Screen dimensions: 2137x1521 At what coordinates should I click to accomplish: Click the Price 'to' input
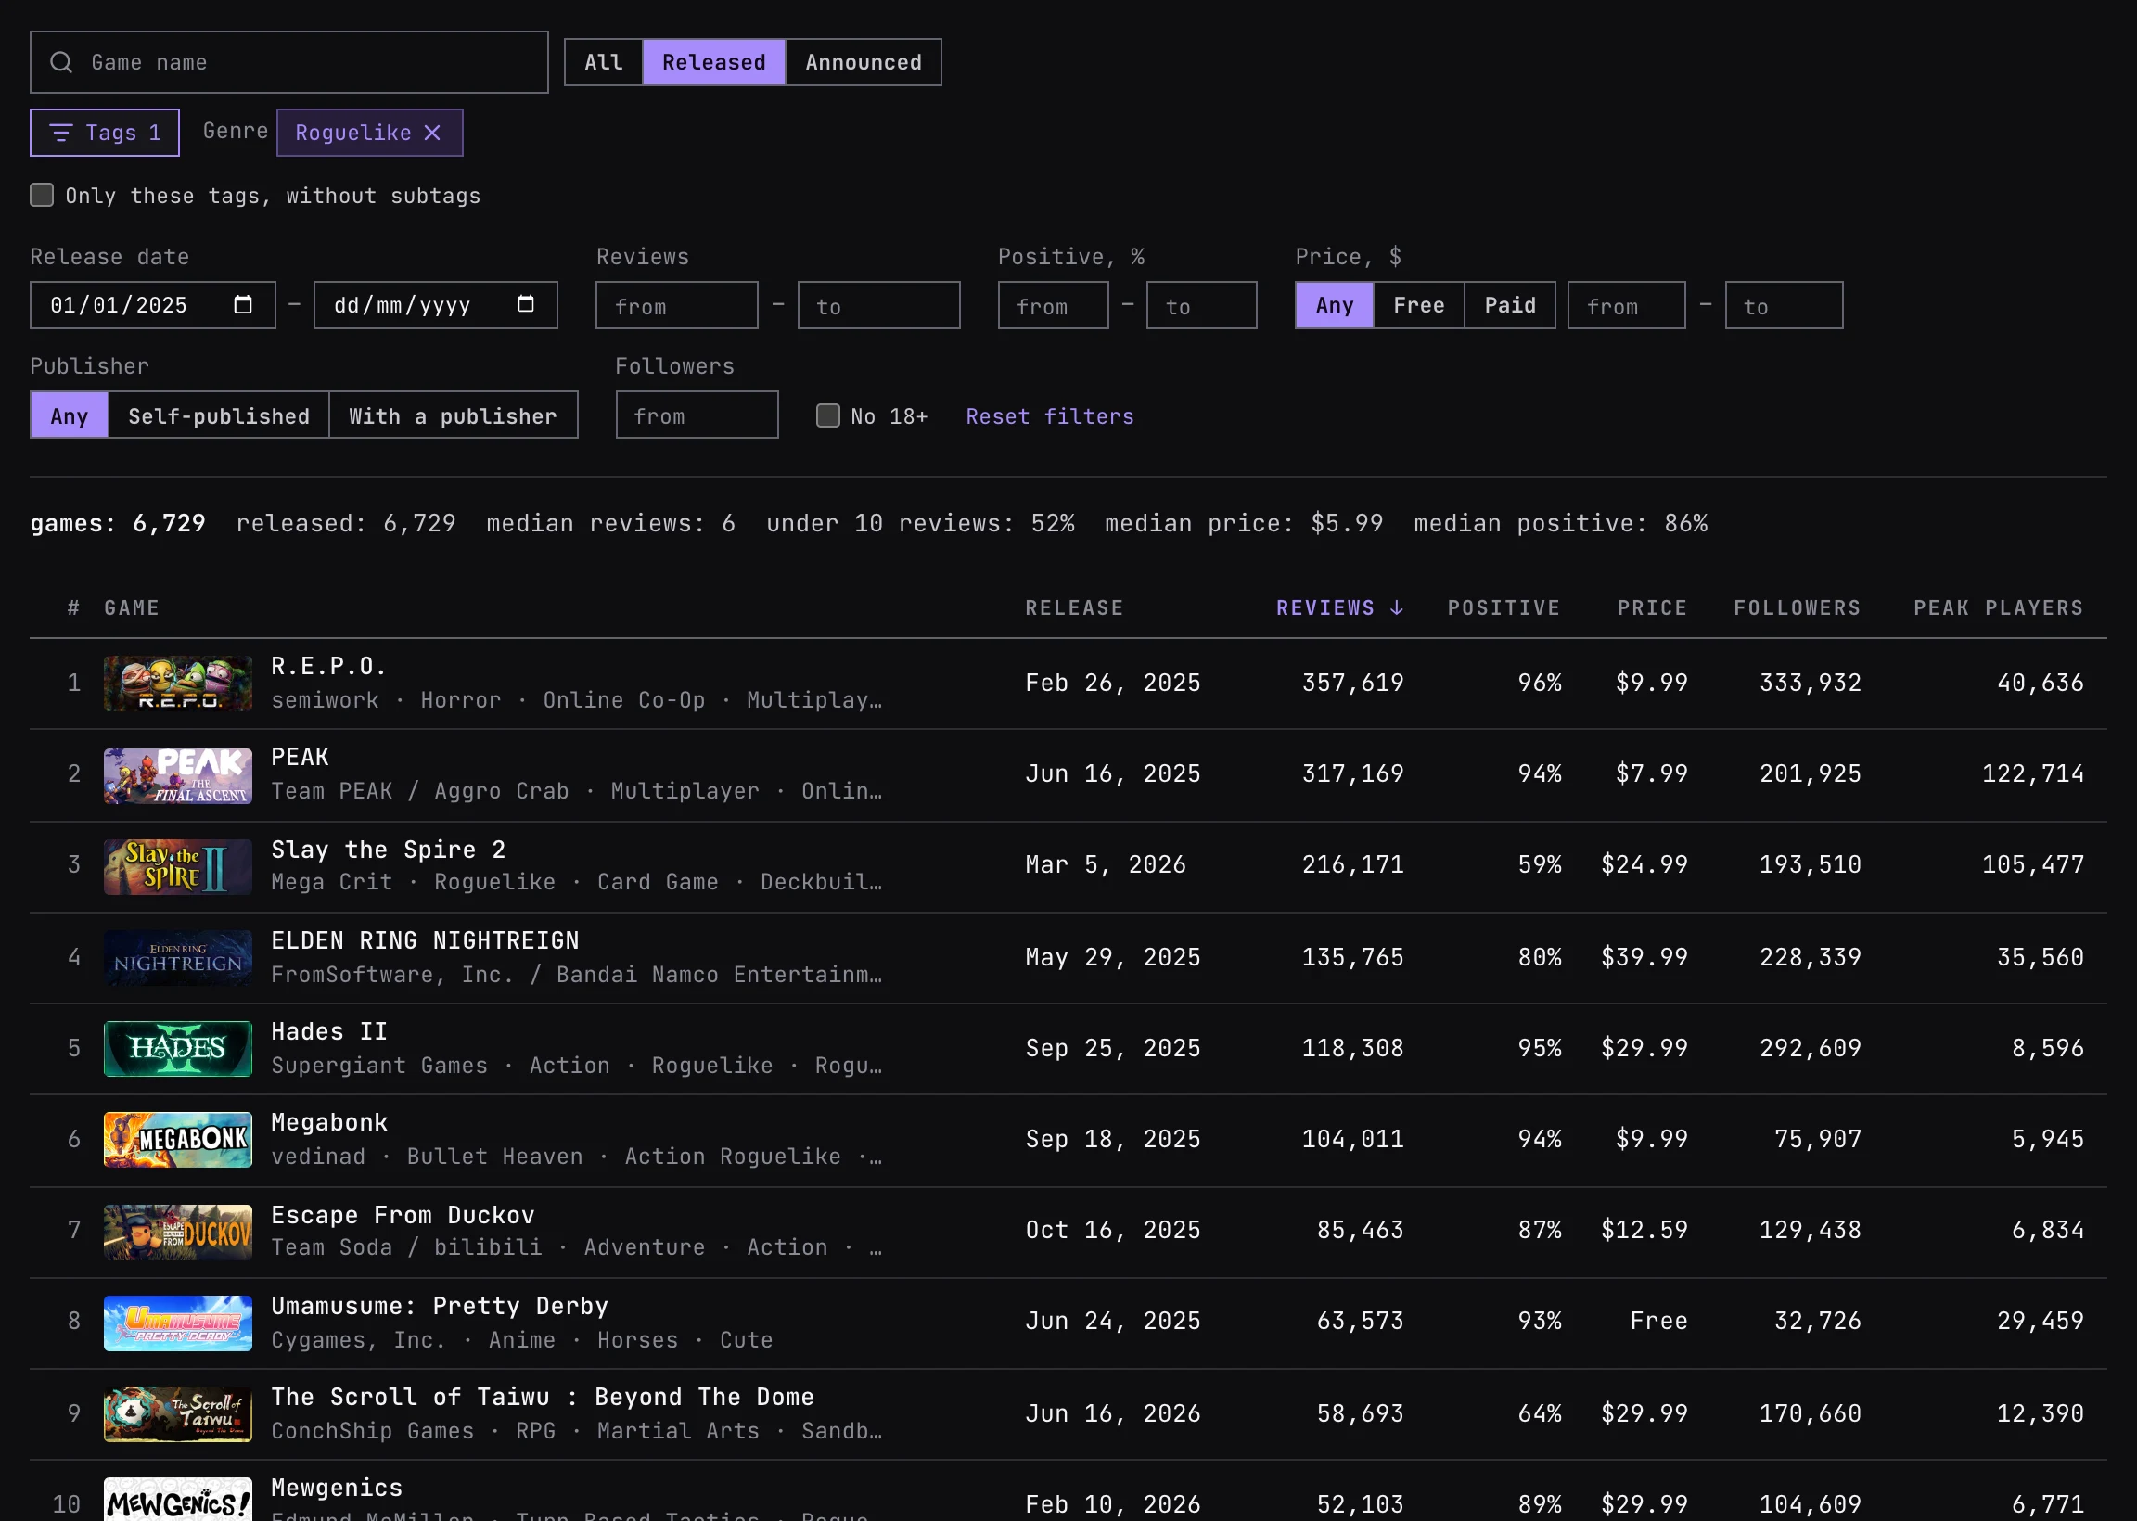click(x=1784, y=305)
